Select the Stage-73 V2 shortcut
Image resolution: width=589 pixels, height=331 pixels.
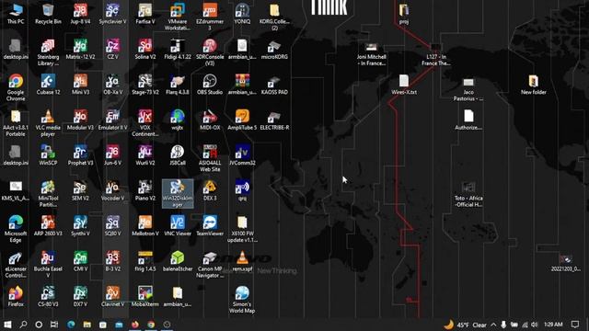(145, 85)
